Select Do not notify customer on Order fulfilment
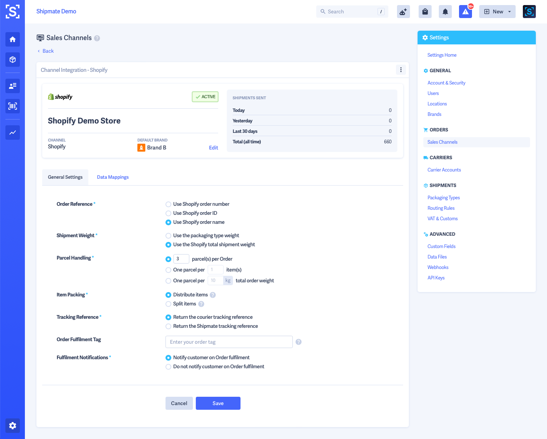 click(x=168, y=366)
